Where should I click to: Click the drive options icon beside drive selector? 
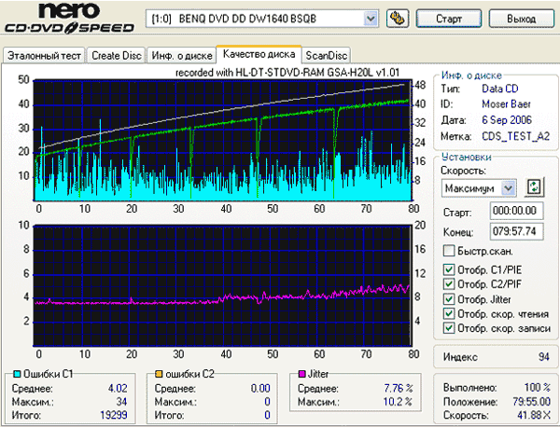pyautogui.click(x=398, y=19)
